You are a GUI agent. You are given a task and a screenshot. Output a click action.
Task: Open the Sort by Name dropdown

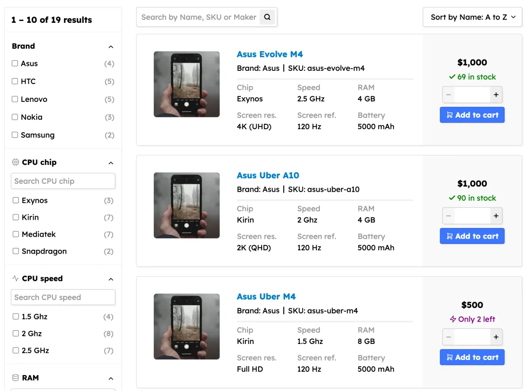pyautogui.click(x=472, y=17)
